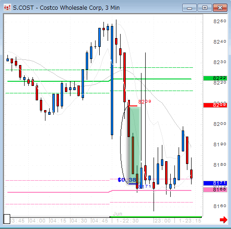Click the red 8209 price axis label
The width and height of the screenshot is (231, 229).
pos(215,105)
